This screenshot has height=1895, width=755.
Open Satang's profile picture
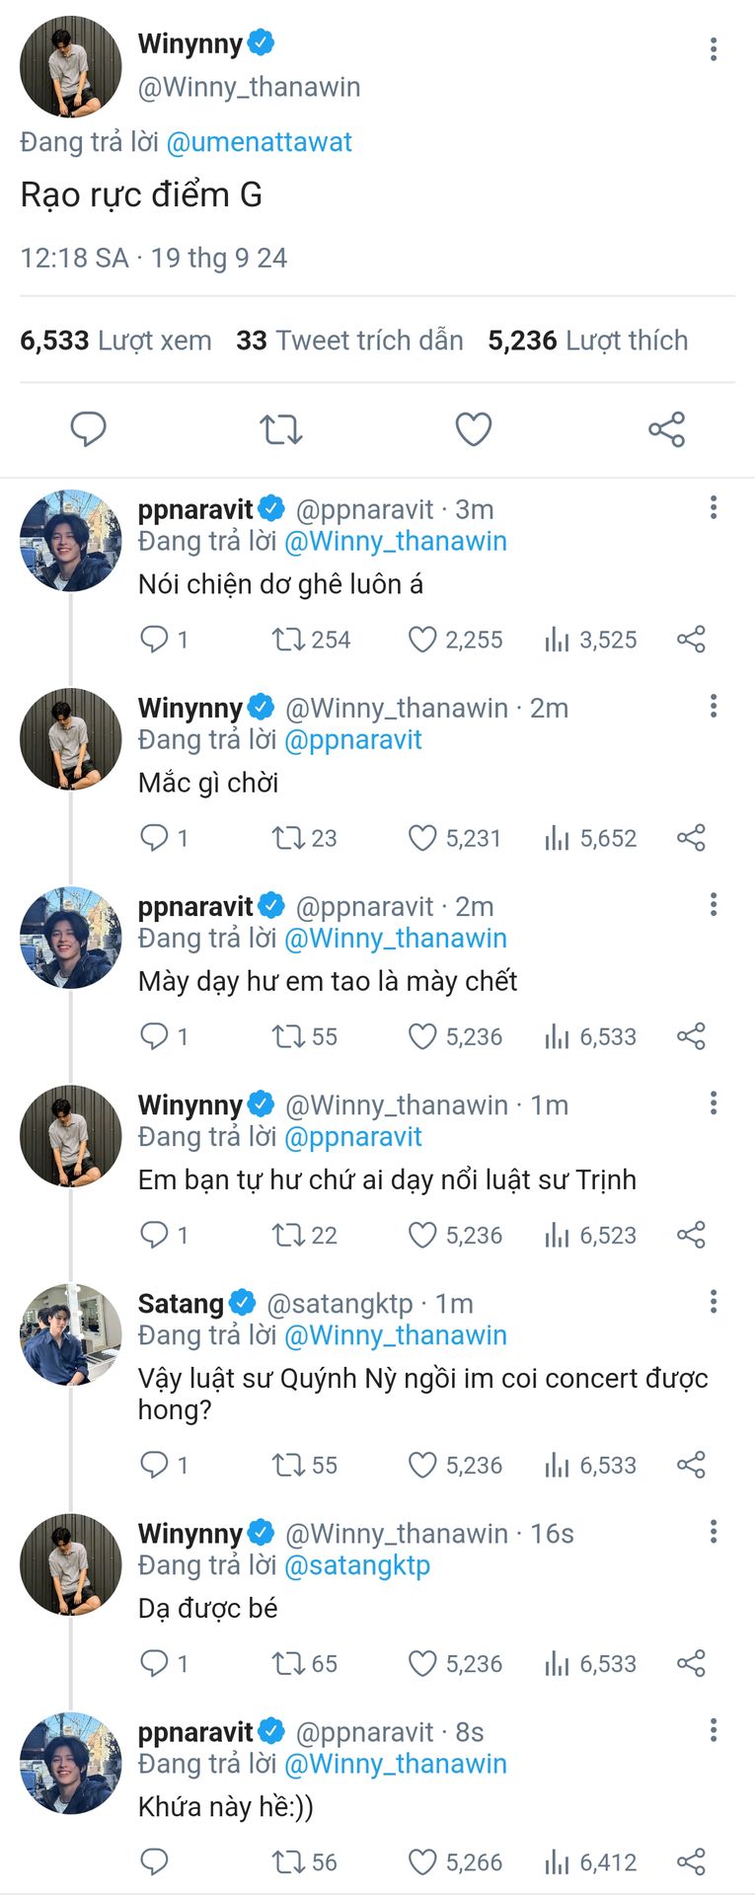(71, 1334)
